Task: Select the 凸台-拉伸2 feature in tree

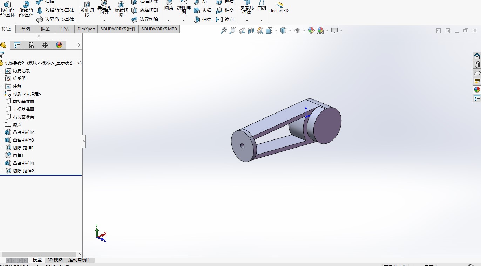Action: 19,132
